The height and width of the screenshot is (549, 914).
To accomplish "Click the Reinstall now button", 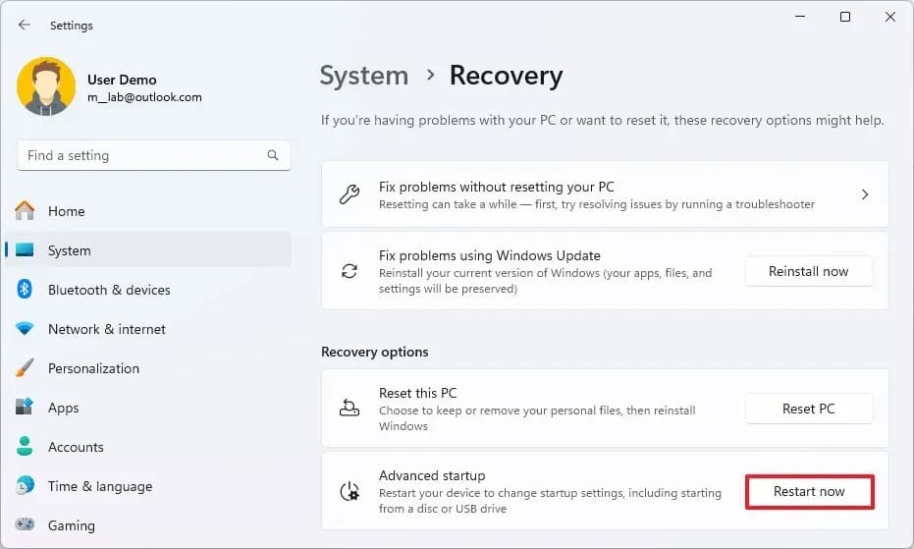I will click(809, 271).
